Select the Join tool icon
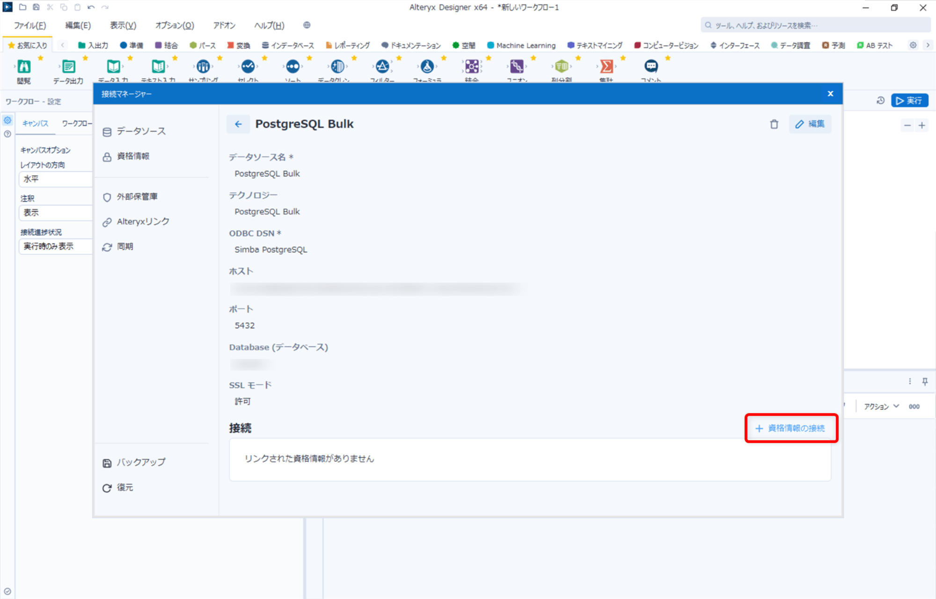Viewport: 936px width, 599px height. 472,66
